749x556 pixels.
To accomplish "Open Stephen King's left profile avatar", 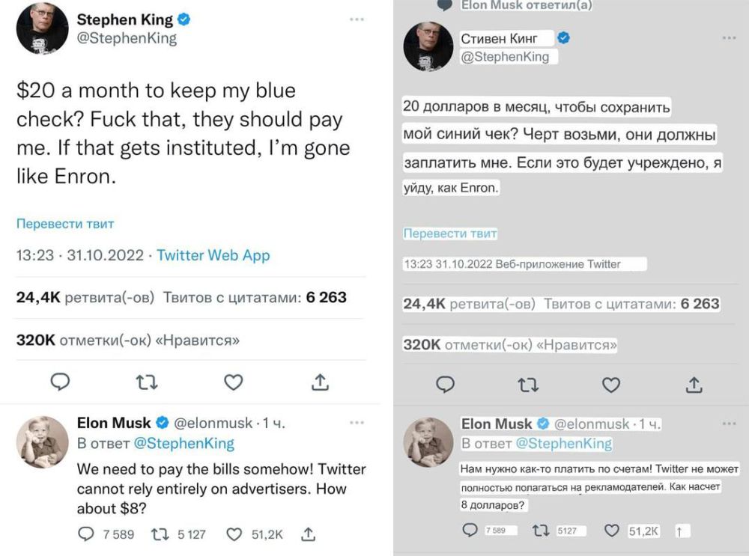I will click(43, 28).
